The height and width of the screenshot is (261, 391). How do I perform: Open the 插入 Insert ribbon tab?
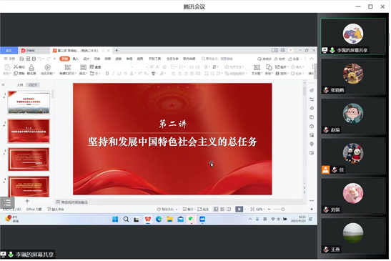tap(76, 59)
